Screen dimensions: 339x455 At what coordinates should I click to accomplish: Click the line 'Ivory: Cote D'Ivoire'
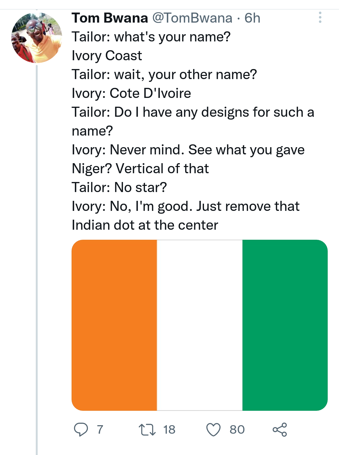coord(131,93)
